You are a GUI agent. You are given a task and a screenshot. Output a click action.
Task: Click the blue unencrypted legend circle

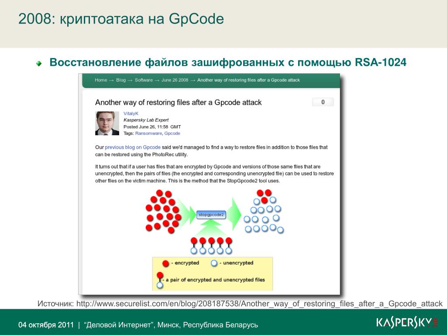[214, 263]
